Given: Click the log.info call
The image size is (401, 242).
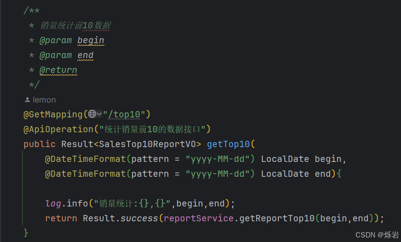Looking at the screenshot, I should pos(67,203).
